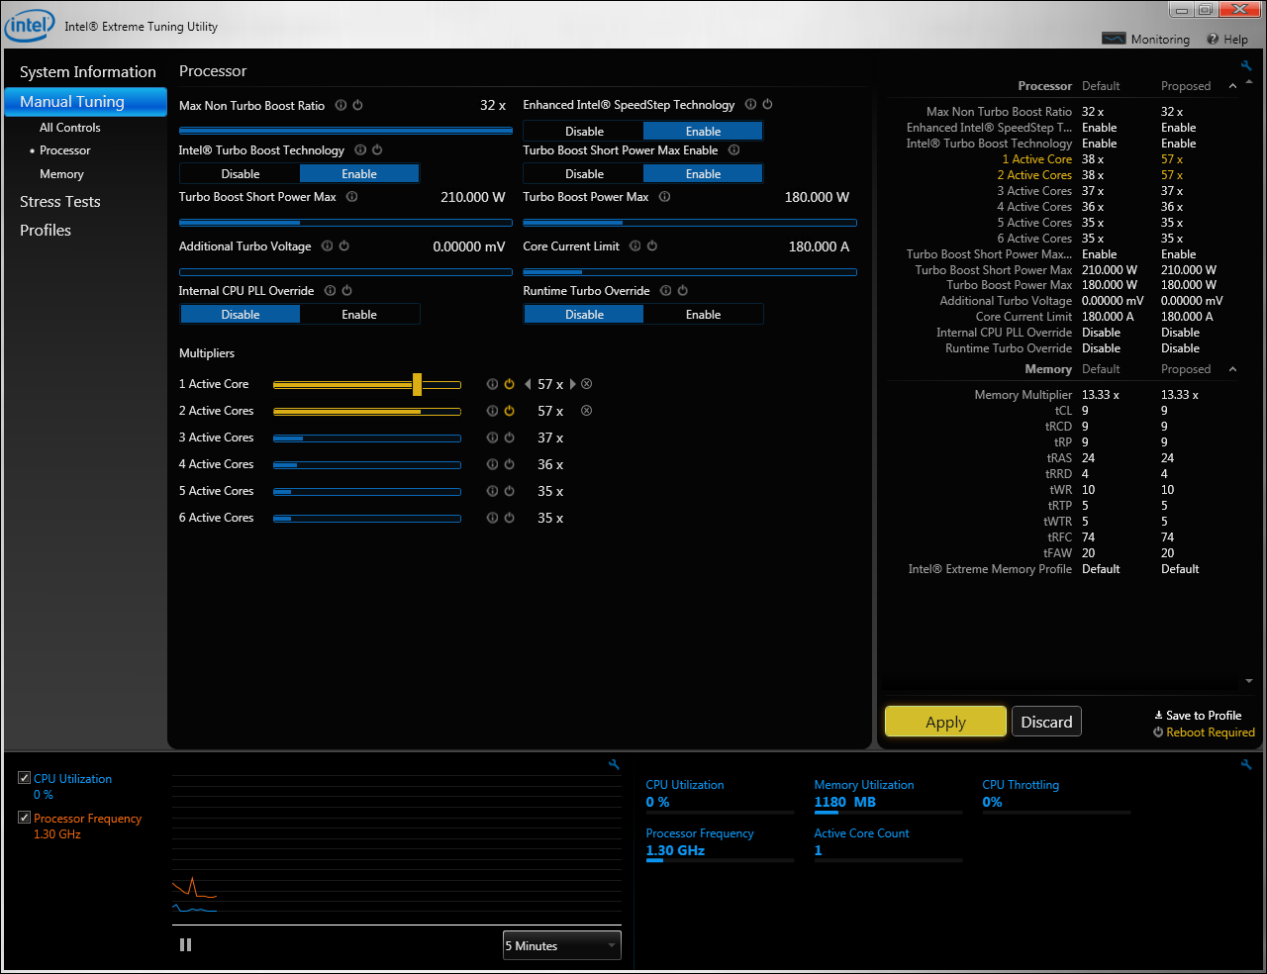Reset Max Non Turbo Boost Ratio to default
Image resolution: width=1267 pixels, height=974 pixels.
click(357, 105)
